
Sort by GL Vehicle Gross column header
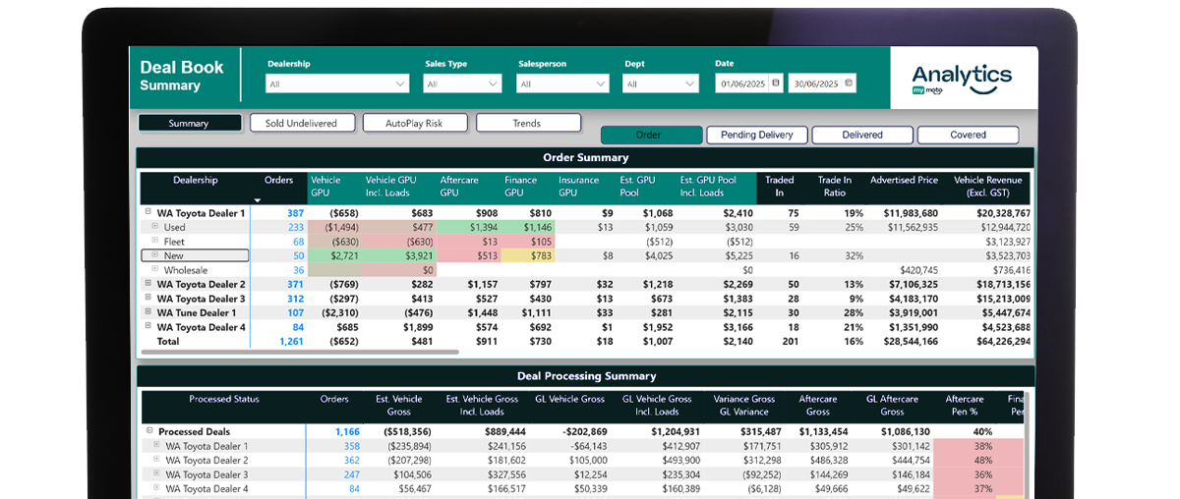572,399
